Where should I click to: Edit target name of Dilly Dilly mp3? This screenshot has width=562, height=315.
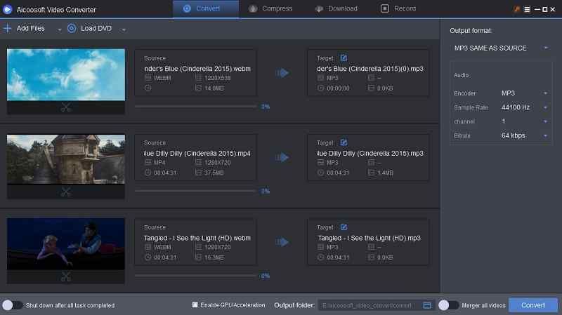pos(344,142)
